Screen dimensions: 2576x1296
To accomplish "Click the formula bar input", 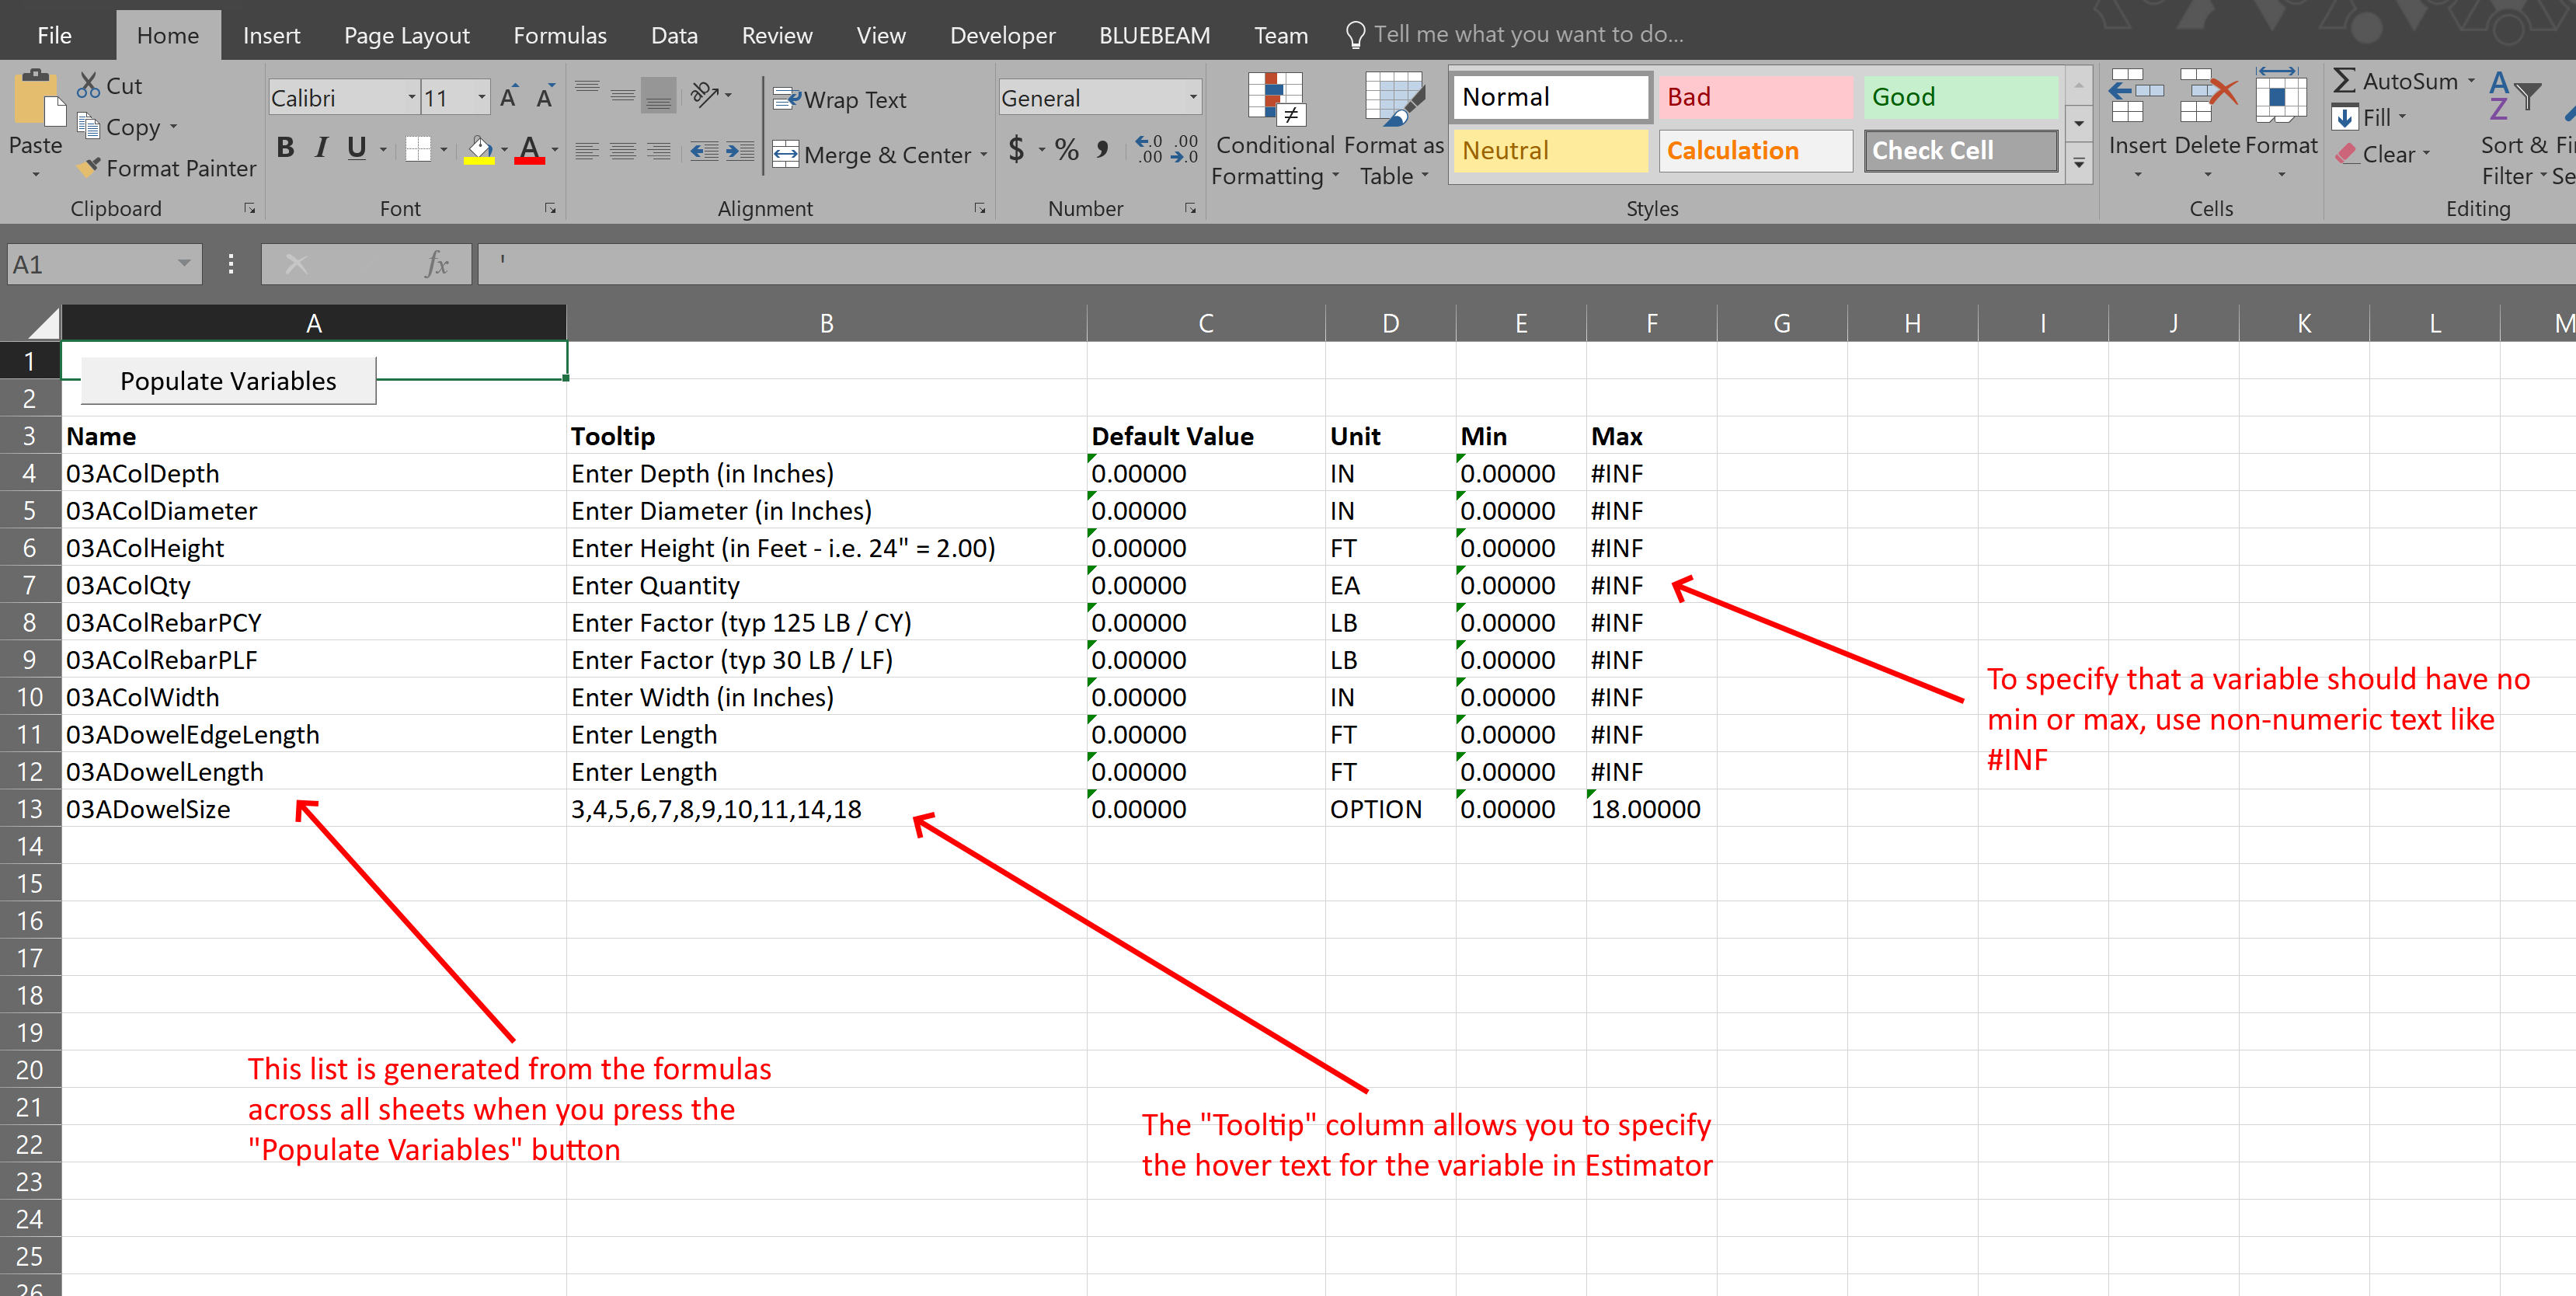I will pos(1526,264).
